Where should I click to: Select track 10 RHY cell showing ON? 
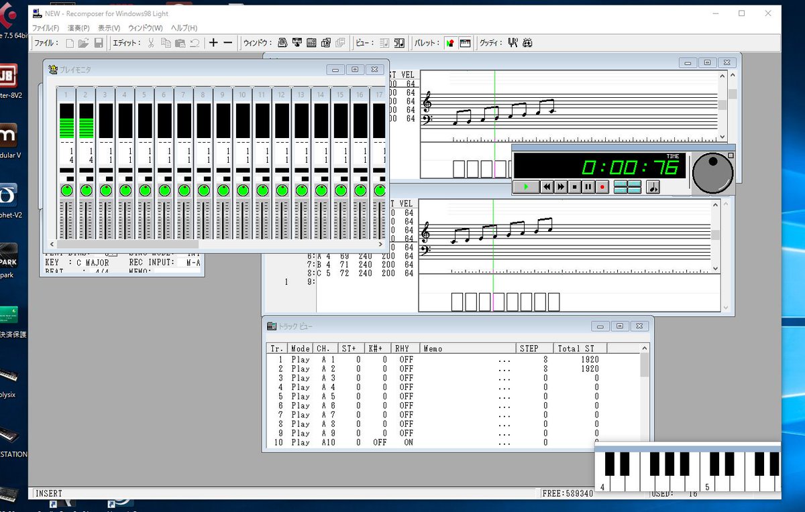click(x=407, y=442)
